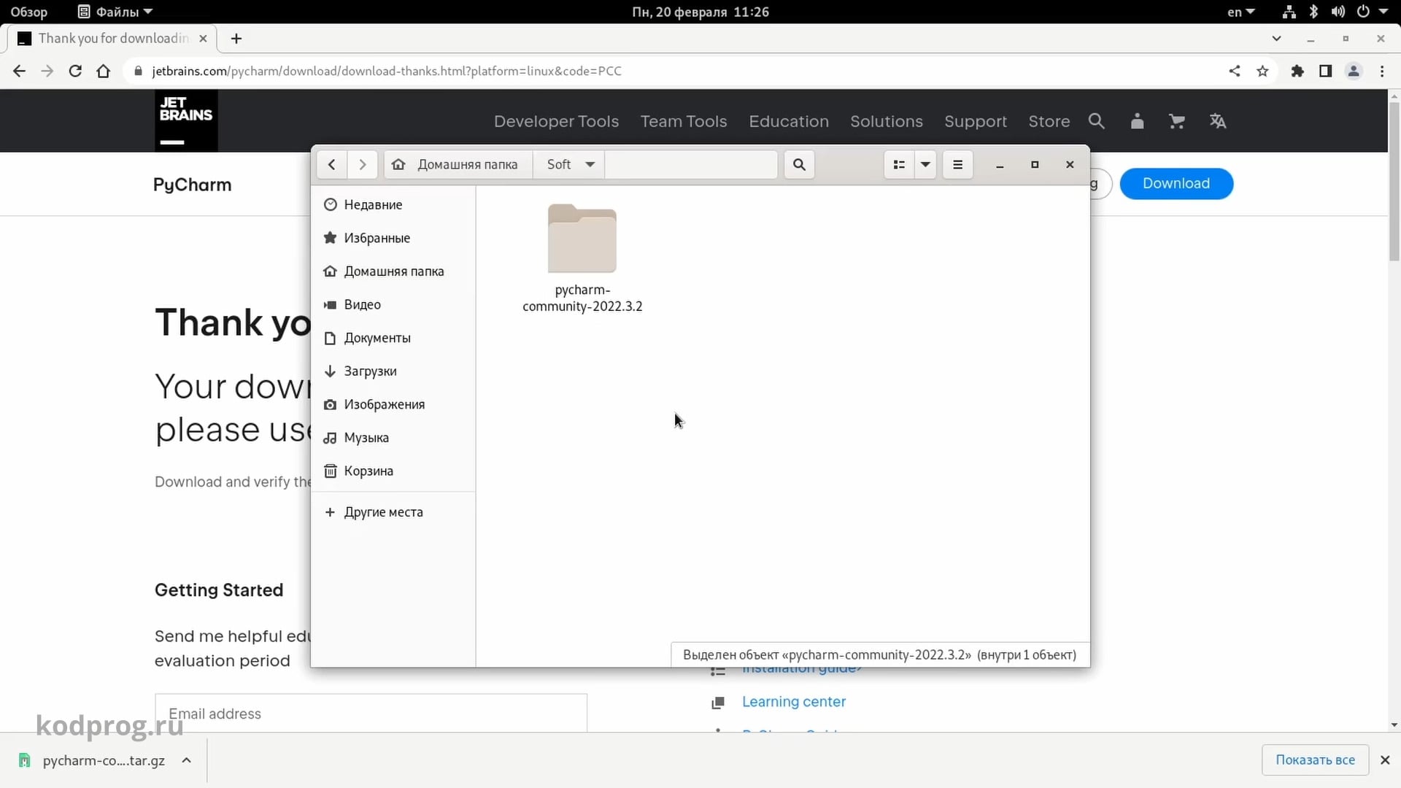Image resolution: width=1401 pixels, height=788 pixels.
Task: Close the Thank you for downloading tab
Action: (204, 39)
